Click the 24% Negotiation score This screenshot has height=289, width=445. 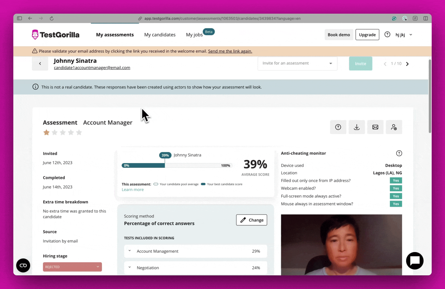coord(256,268)
